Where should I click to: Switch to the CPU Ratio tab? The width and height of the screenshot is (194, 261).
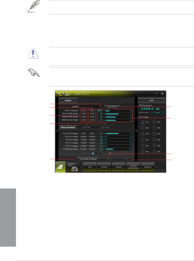point(86,127)
